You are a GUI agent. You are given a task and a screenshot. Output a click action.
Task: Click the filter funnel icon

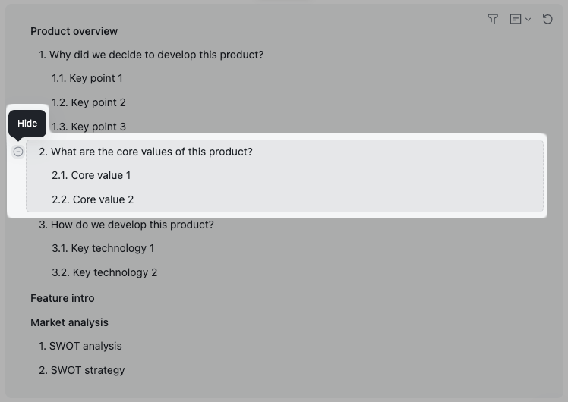pyautogui.click(x=493, y=19)
